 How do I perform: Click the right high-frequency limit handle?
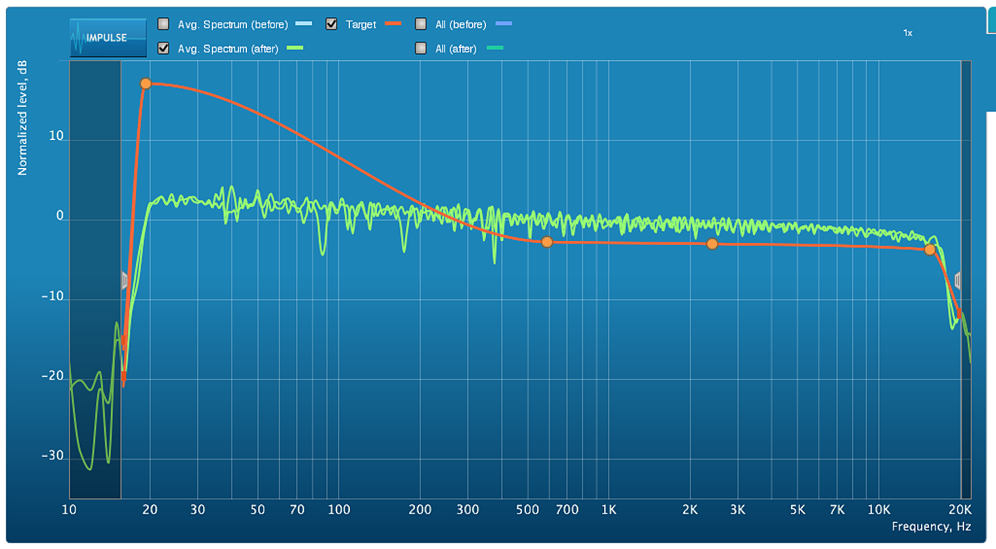[x=957, y=280]
